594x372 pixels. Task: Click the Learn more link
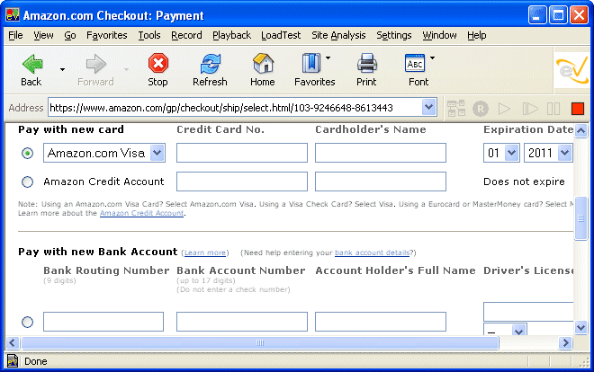pyautogui.click(x=205, y=252)
